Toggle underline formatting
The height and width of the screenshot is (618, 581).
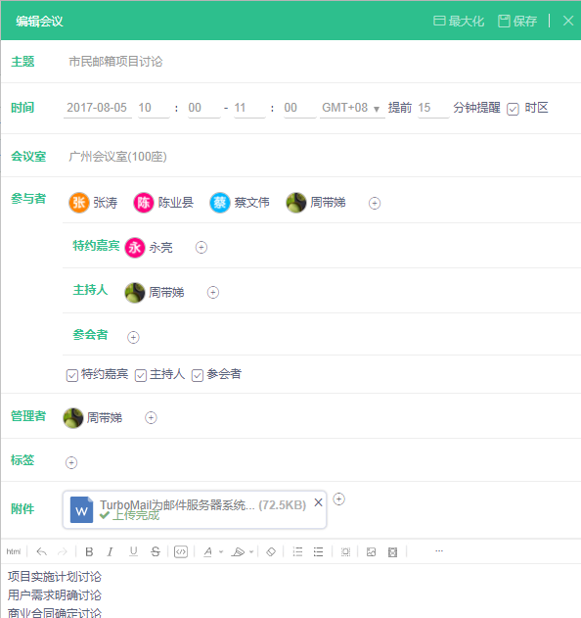point(133,551)
